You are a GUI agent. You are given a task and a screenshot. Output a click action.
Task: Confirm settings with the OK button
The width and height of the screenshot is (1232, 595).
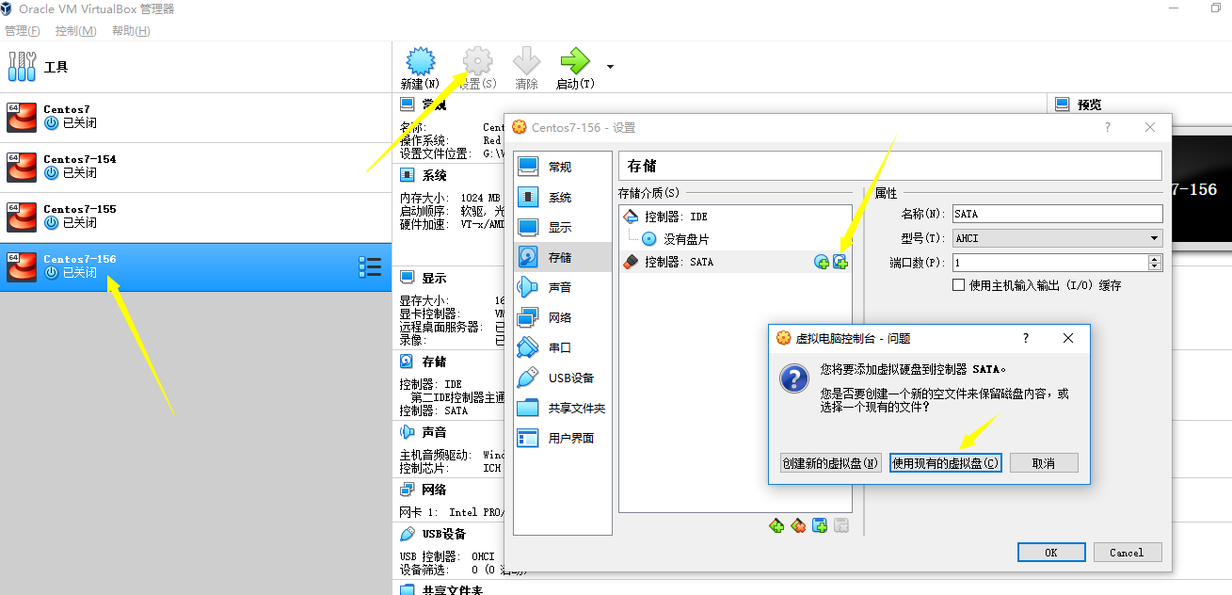pyautogui.click(x=1051, y=553)
